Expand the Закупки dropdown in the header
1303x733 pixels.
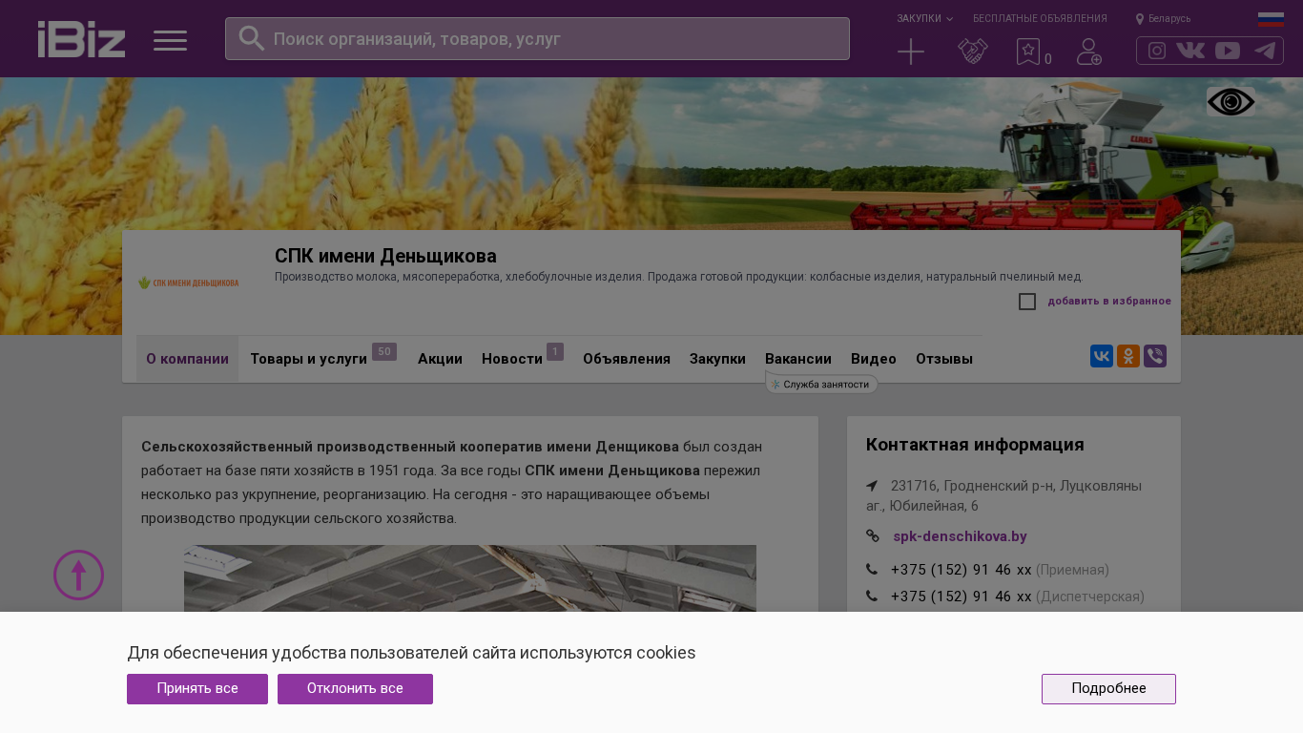[x=924, y=19]
